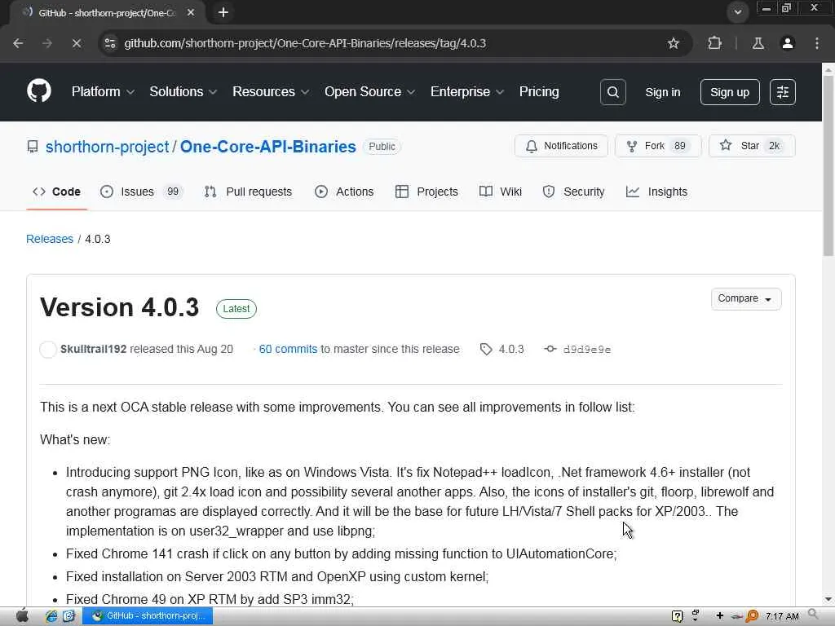Screen dimensions: 835x626
Task: Open Skulltrail192 user profile link
Action: tap(93, 349)
